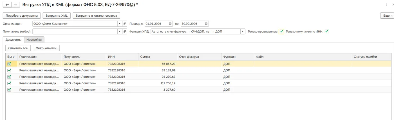Click the Отметить все button
Viewport: 394px width, 120px height.
18,48
